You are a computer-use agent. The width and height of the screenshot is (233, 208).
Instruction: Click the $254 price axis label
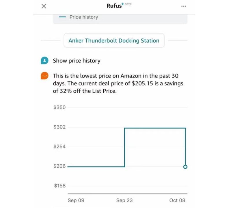pyautogui.click(x=59, y=146)
